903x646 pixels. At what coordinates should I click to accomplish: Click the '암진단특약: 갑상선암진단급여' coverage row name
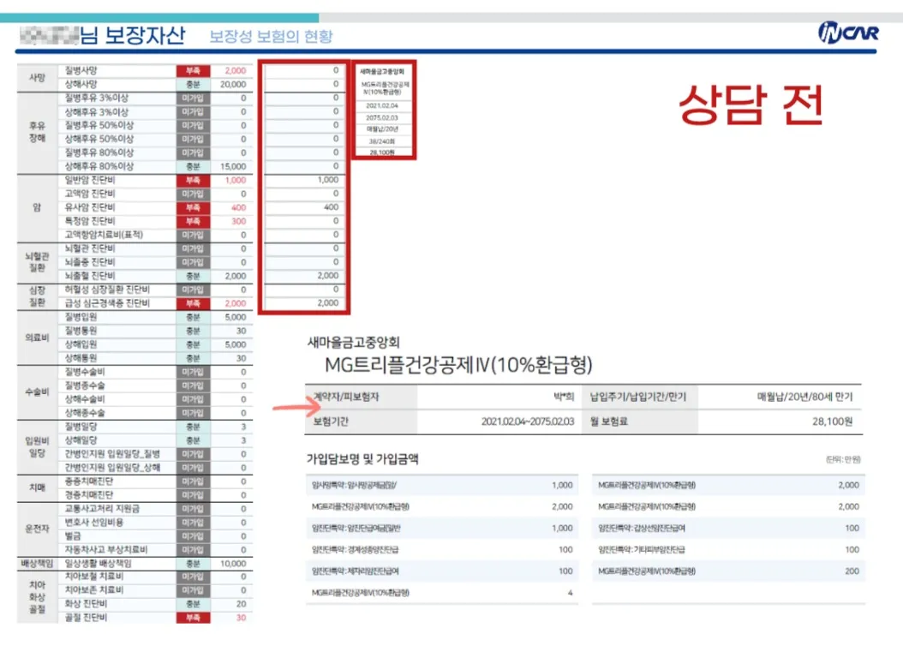point(642,528)
